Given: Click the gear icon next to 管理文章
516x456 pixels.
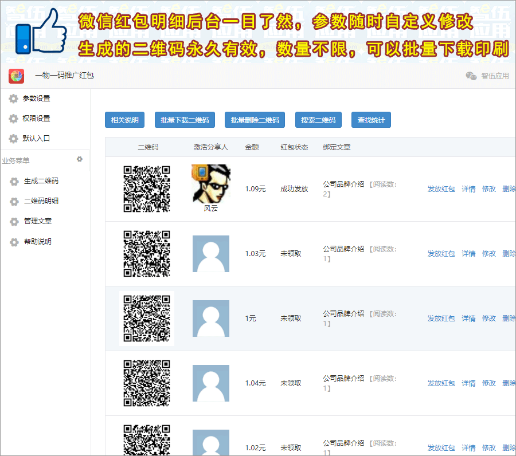Looking at the screenshot, I should [14, 222].
